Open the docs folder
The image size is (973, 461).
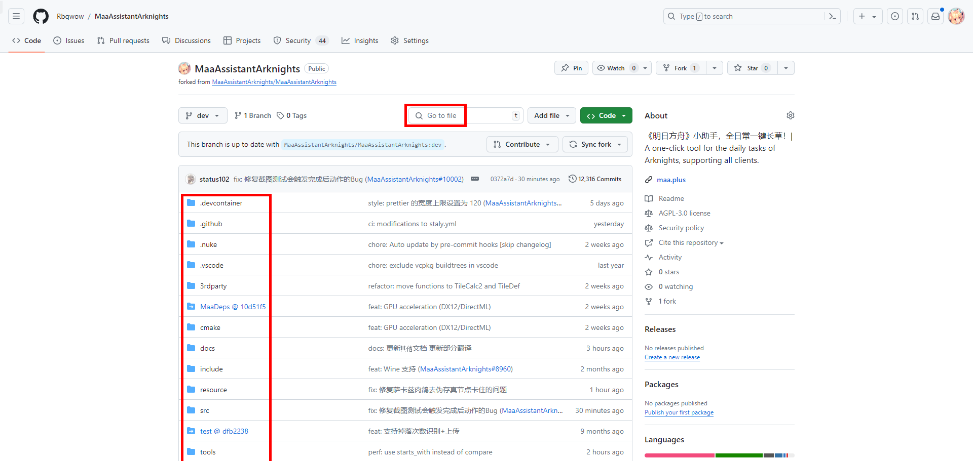(x=207, y=348)
